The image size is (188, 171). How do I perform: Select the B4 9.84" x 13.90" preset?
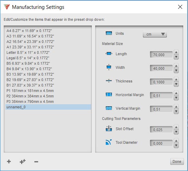[48, 69]
